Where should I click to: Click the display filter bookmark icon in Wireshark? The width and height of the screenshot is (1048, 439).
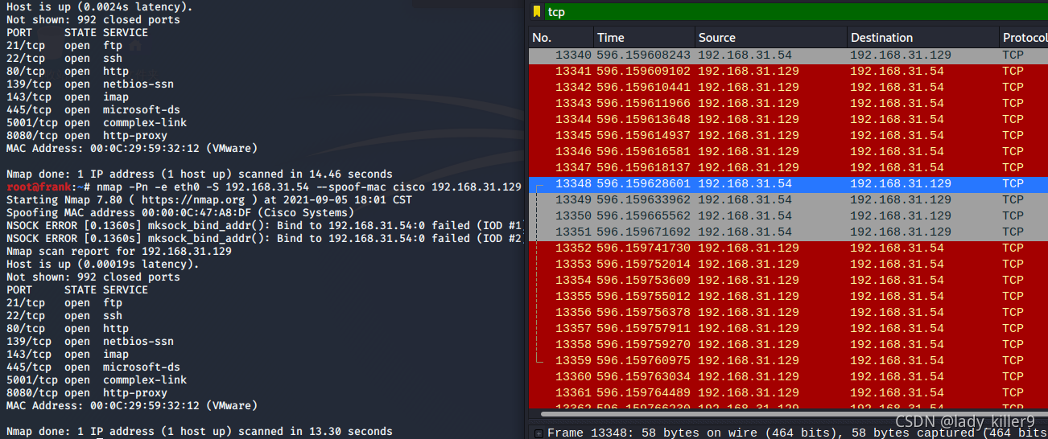click(537, 12)
